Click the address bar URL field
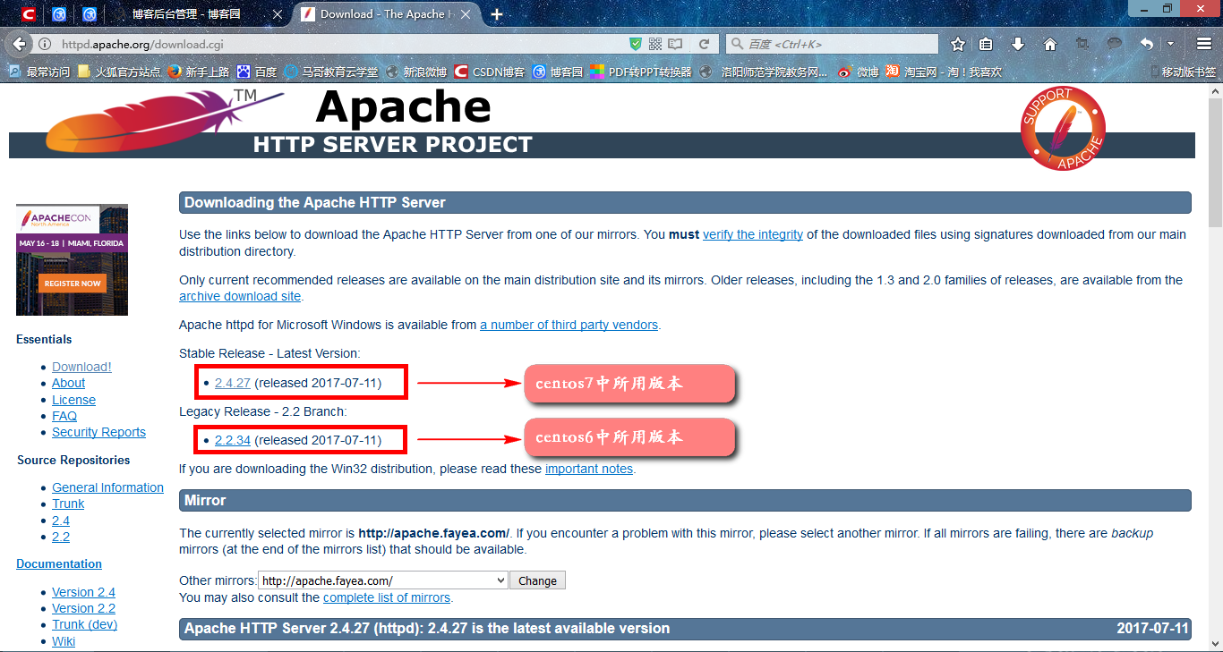 (x=340, y=44)
